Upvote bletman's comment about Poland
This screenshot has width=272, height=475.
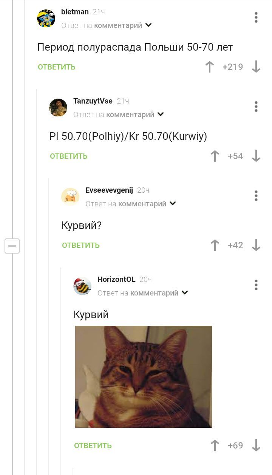(210, 67)
